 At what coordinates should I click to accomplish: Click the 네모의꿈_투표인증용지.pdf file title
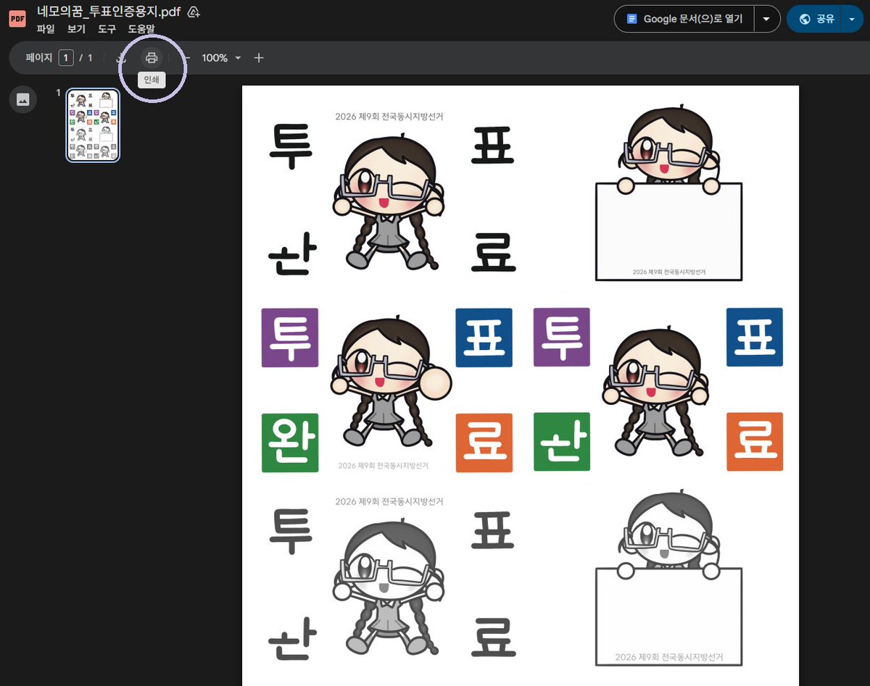pyautogui.click(x=109, y=12)
